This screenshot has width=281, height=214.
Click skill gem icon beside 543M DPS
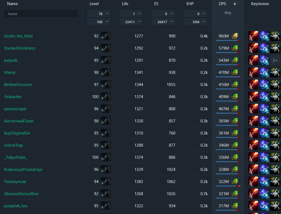pyautogui.click(x=234, y=60)
